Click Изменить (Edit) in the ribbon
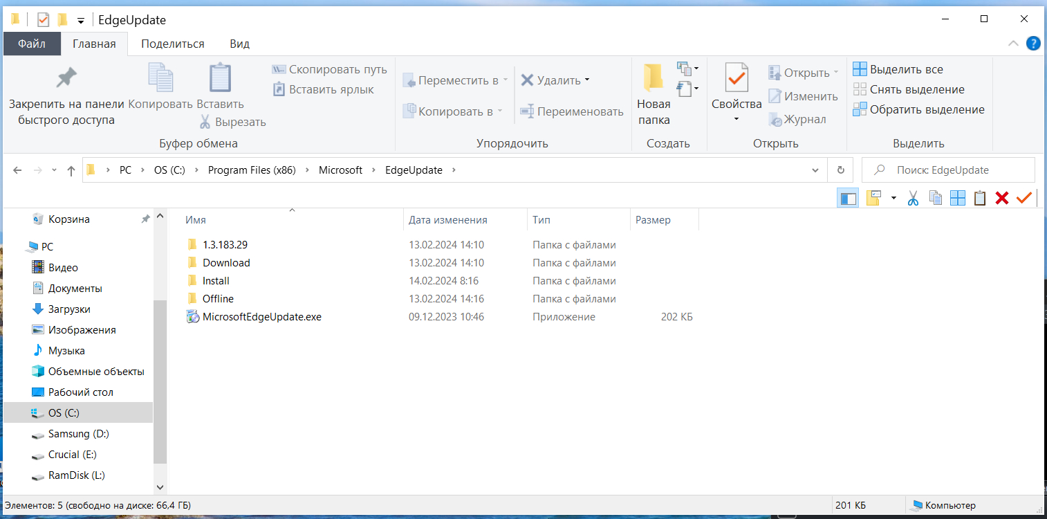 pos(803,96)
